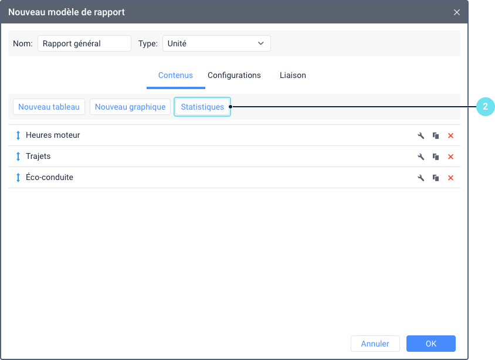Remove the Trajets row
The width and height of the screenshot is (495, 360).
450,157
